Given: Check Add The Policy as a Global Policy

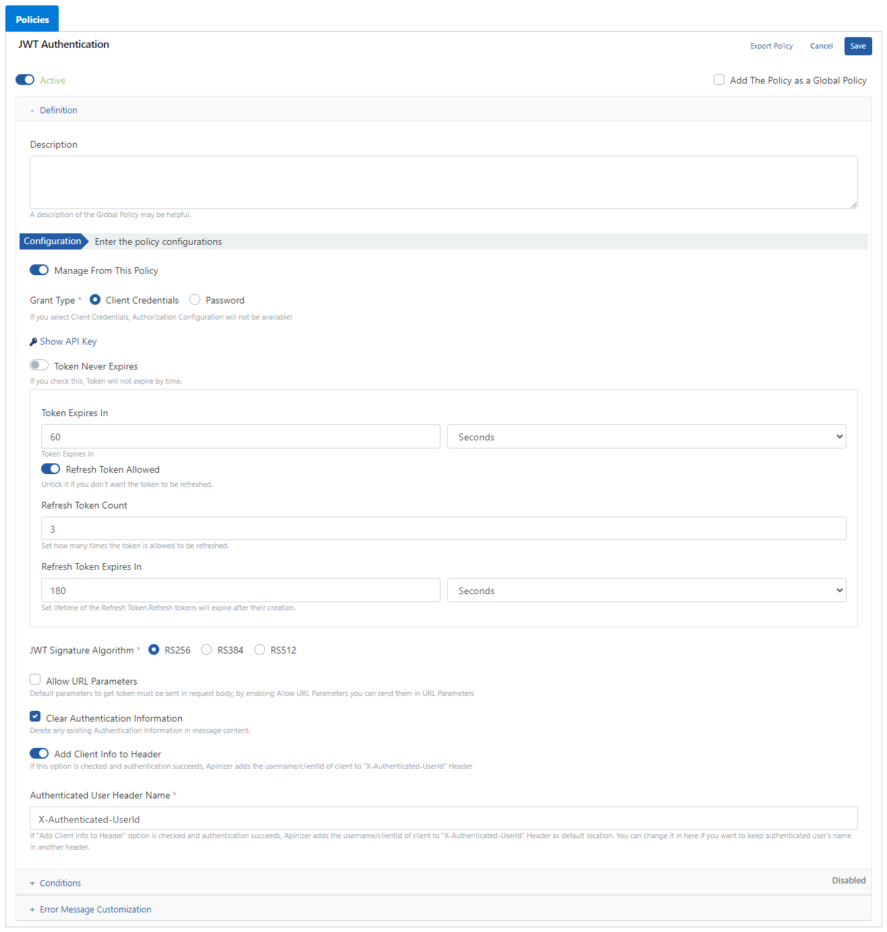Looking at the screenshot, I should pos(719,80).
